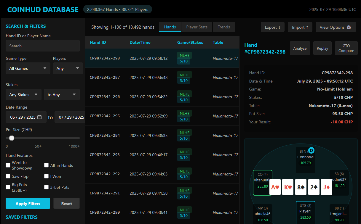Select hand row CP9872342-294

click(x=162, y=135)
